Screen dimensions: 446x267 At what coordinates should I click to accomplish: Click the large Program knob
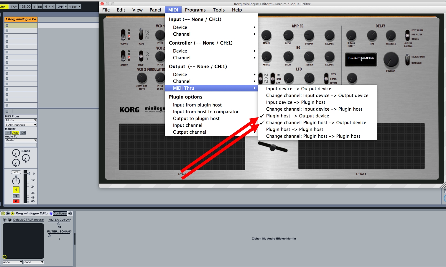pos(391,60)
